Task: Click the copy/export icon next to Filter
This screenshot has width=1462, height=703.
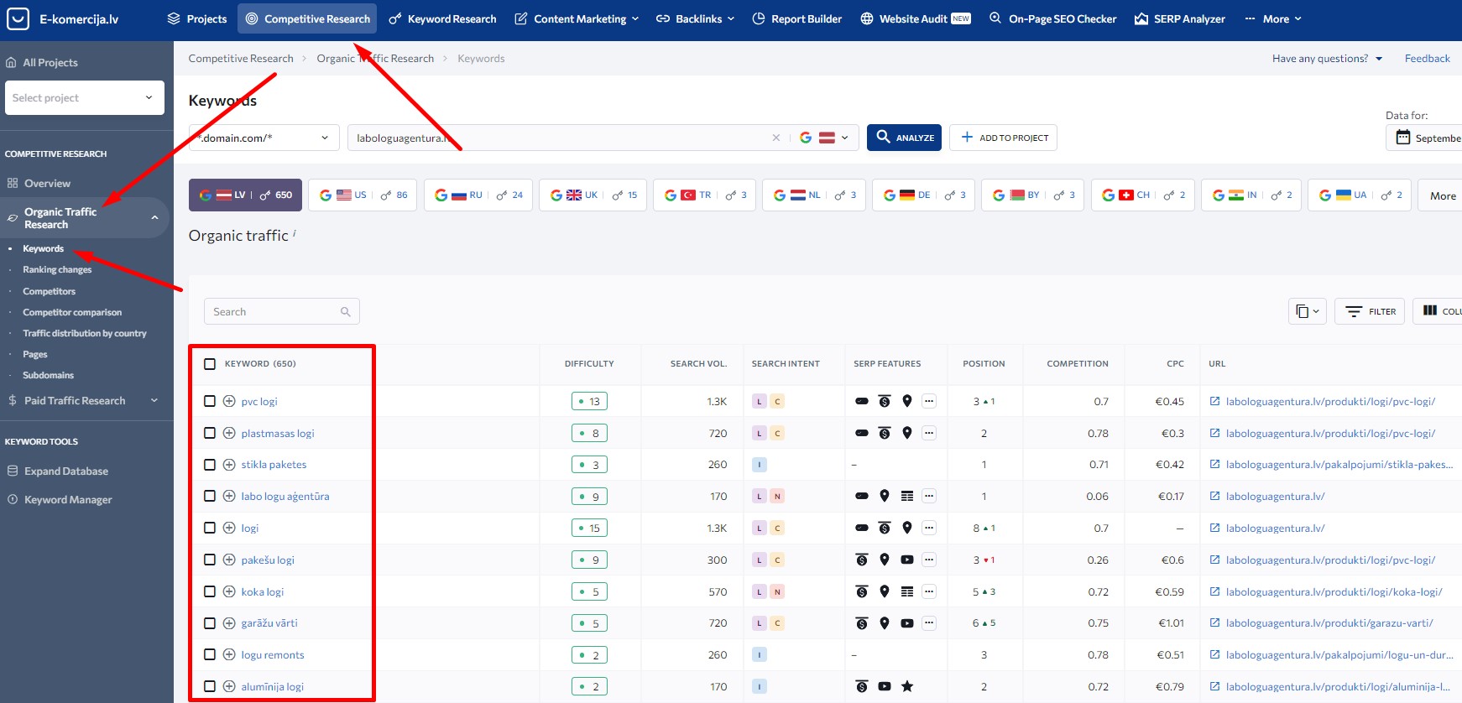Action: (x=1307, y=311)
